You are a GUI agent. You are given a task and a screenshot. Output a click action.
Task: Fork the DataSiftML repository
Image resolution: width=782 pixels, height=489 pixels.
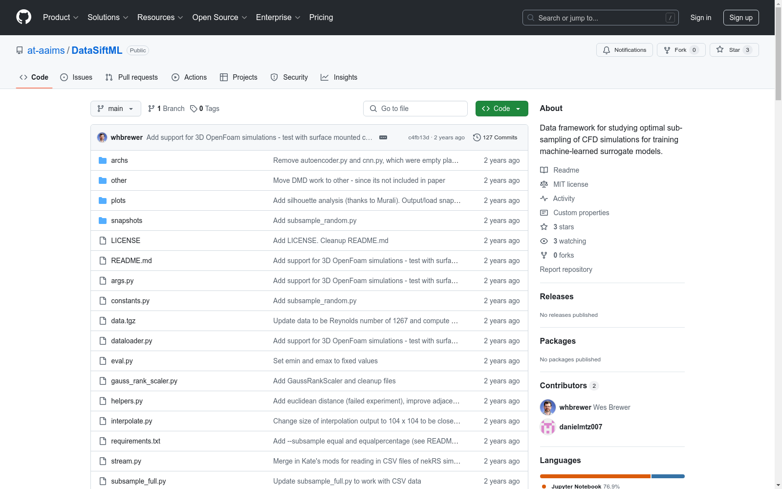click(x=681, y=50)
